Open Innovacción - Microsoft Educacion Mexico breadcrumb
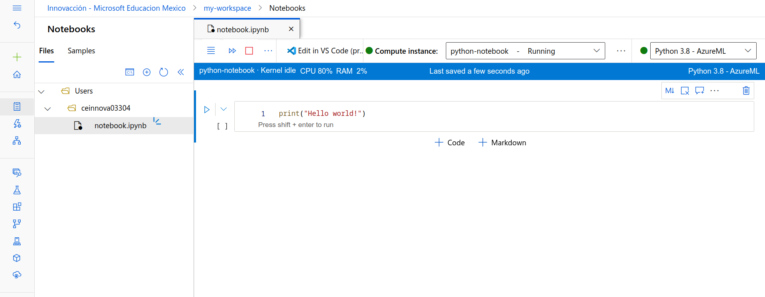Viewport: 765px width, 297px height. (116, 8)
